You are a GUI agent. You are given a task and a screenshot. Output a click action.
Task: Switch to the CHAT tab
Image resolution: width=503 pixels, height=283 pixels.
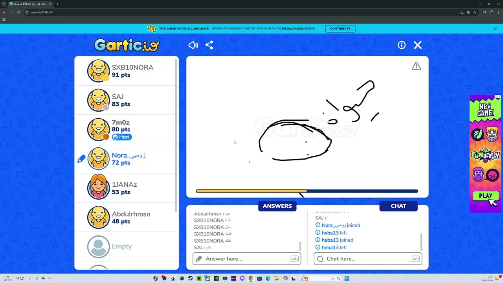398,206
